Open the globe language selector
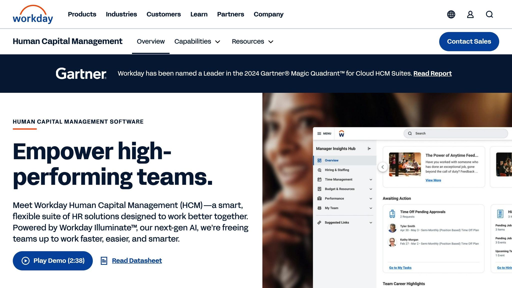Image resolution: width=512 pixels, height=288 pixels. 451,14
